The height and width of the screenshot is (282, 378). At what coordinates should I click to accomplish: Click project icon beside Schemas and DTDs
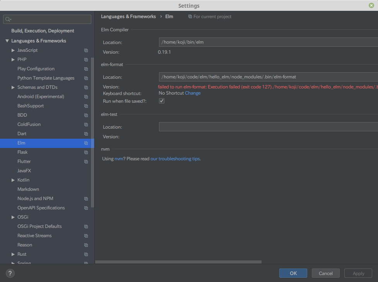(x=86, y=87)
